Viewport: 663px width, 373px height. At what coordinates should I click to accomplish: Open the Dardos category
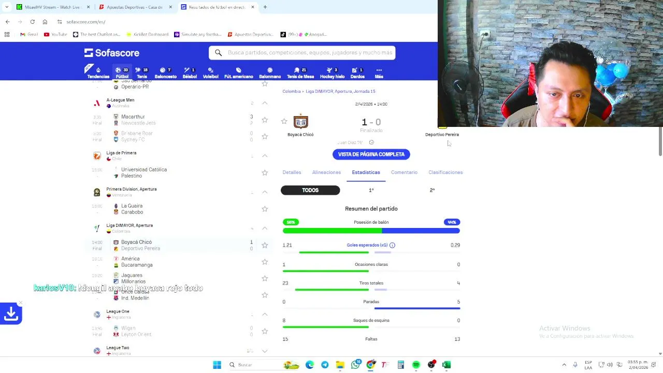click(x=357, y=73)
